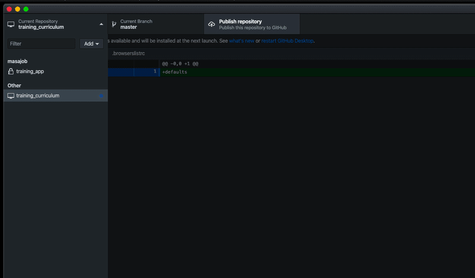This screenshot has height=278, width=475.
Task: Click the +defaults added line
Action: 175,72
